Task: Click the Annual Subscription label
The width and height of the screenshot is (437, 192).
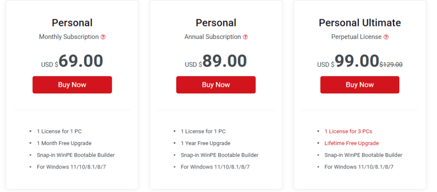Action: pyautogui.click(x=213, y=37)
